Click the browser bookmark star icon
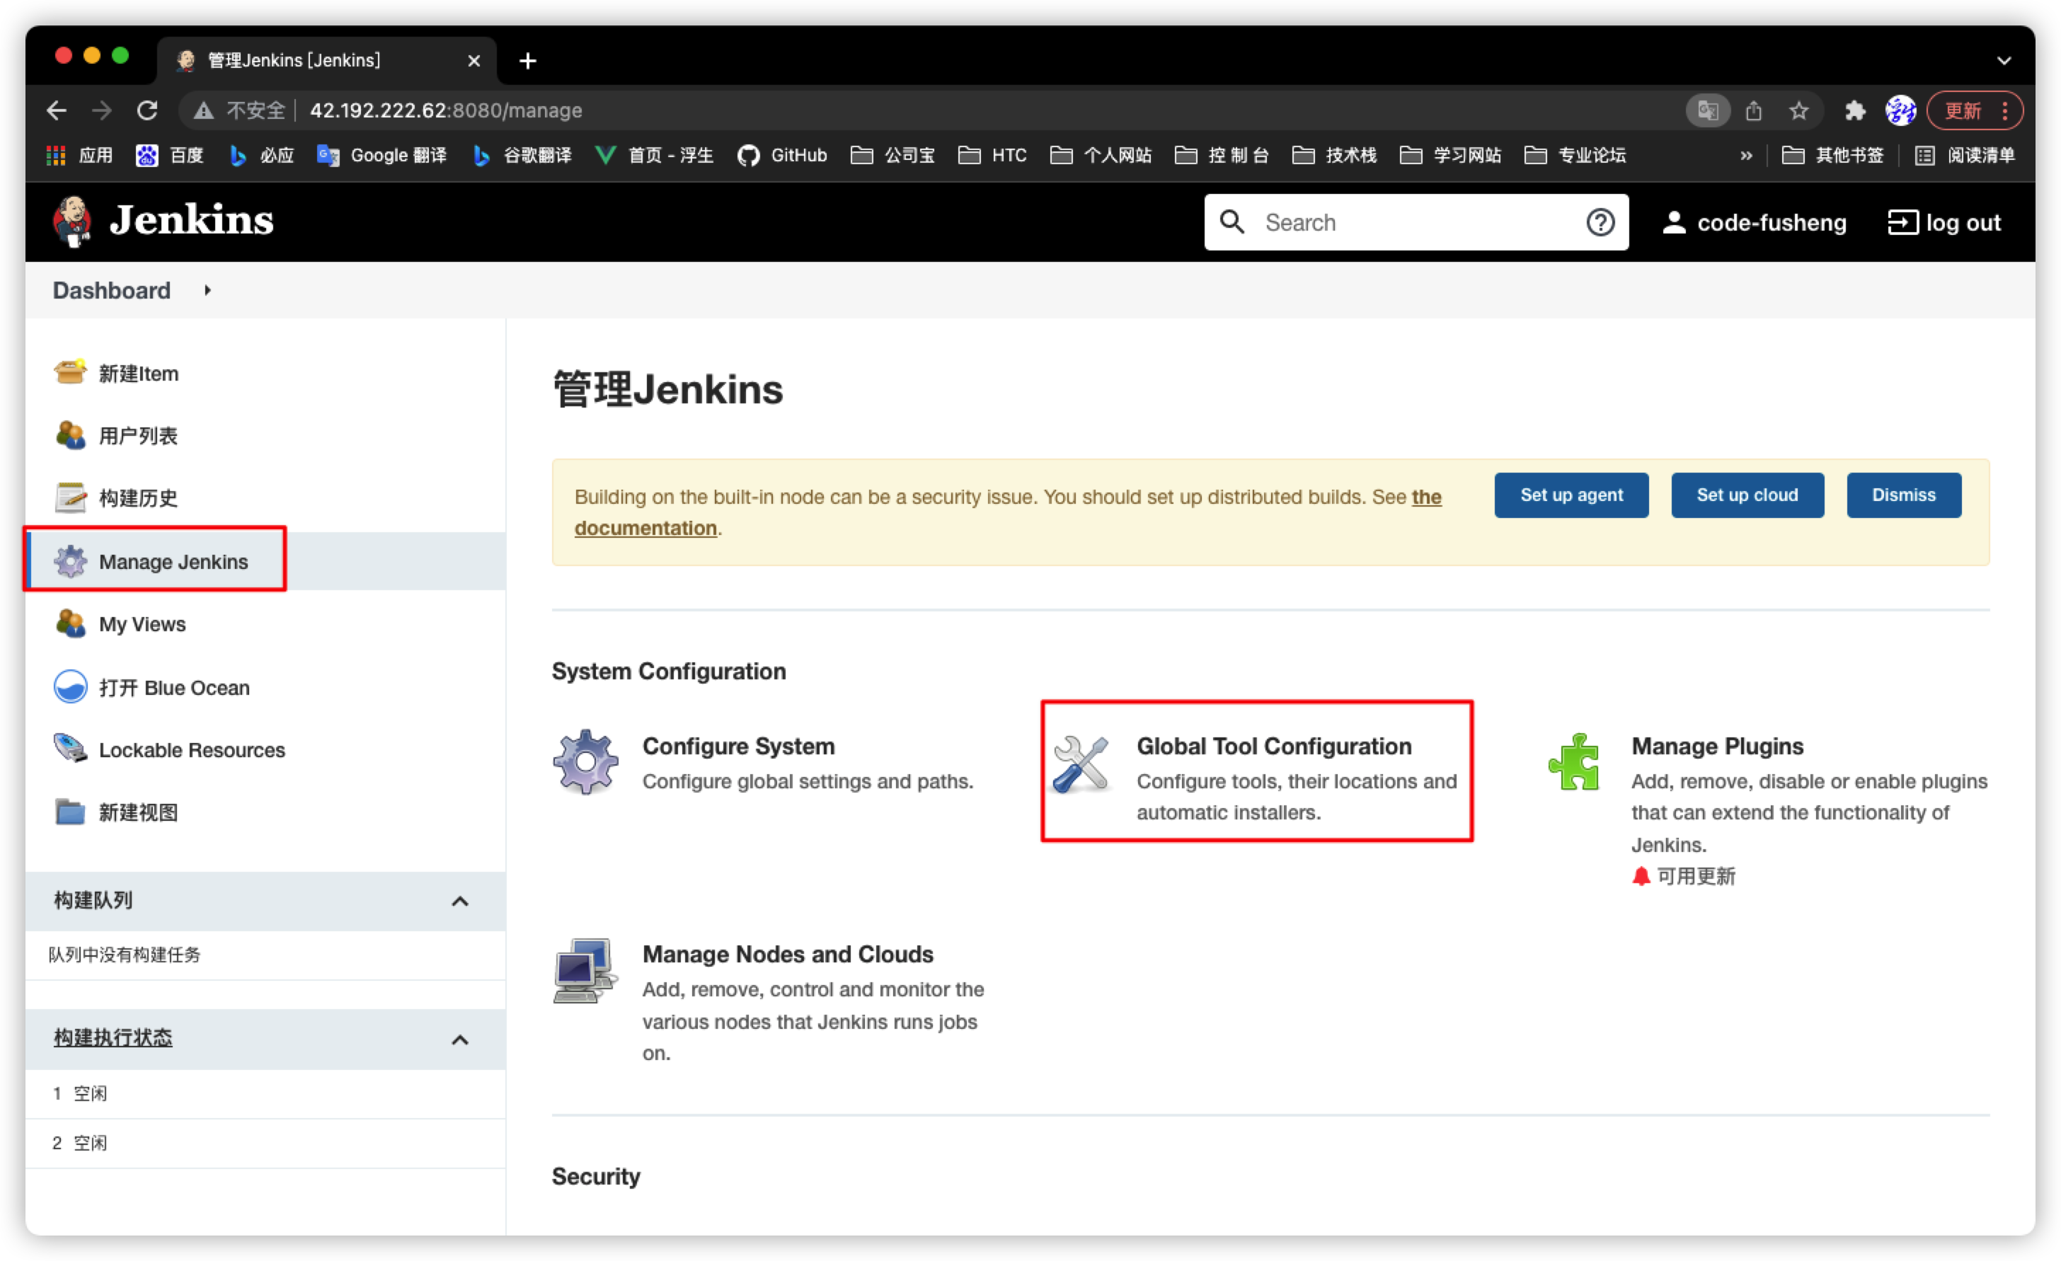The height and width of the screenshot is (1261, 2061). pyautogui.click(x=1798, y=110)
